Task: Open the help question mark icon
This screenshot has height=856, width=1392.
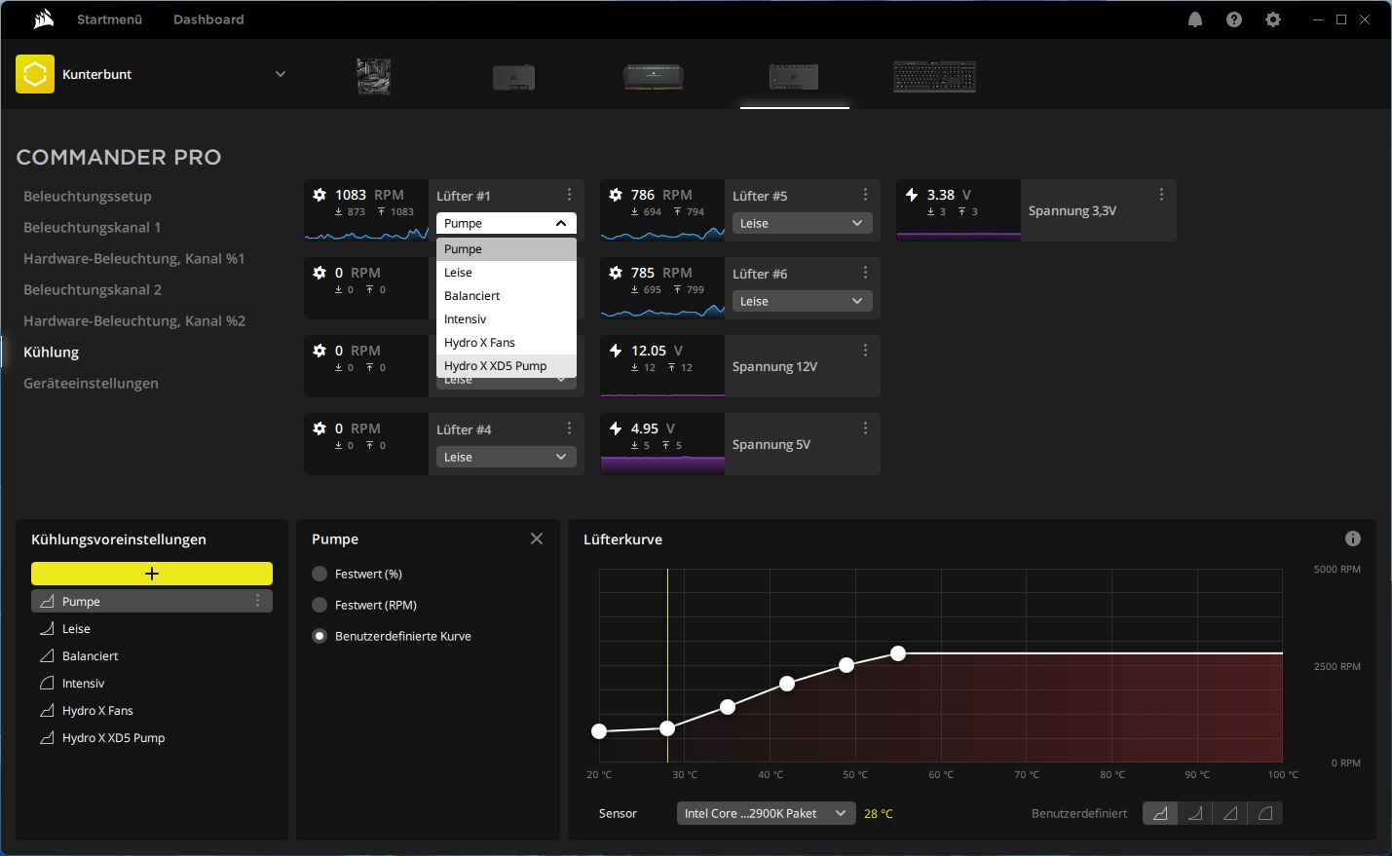Action: click(x=1234, y=19)
